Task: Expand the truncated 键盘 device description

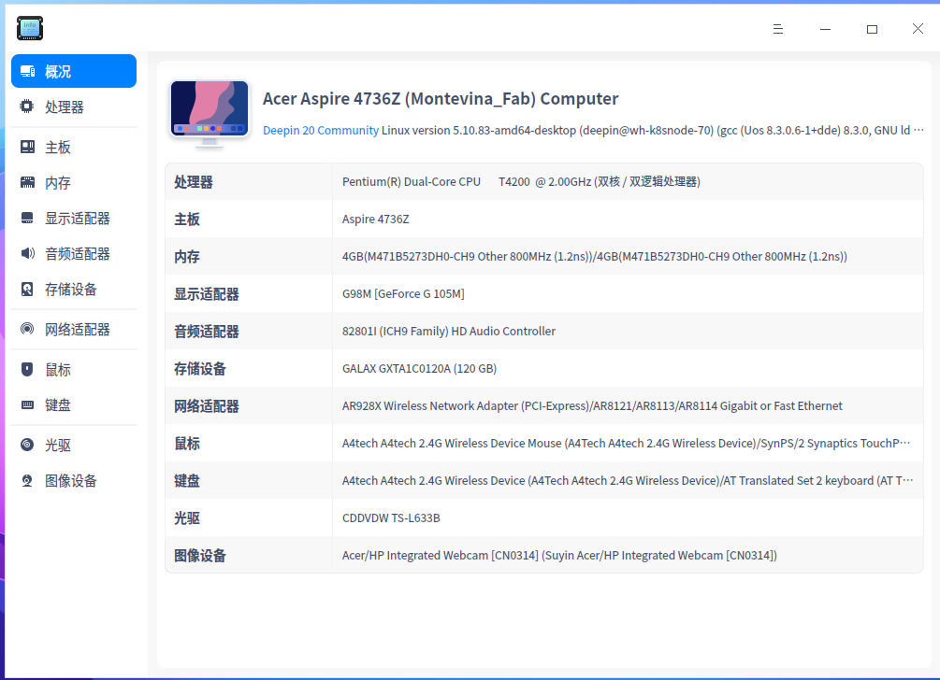Action: coord(627,480)
